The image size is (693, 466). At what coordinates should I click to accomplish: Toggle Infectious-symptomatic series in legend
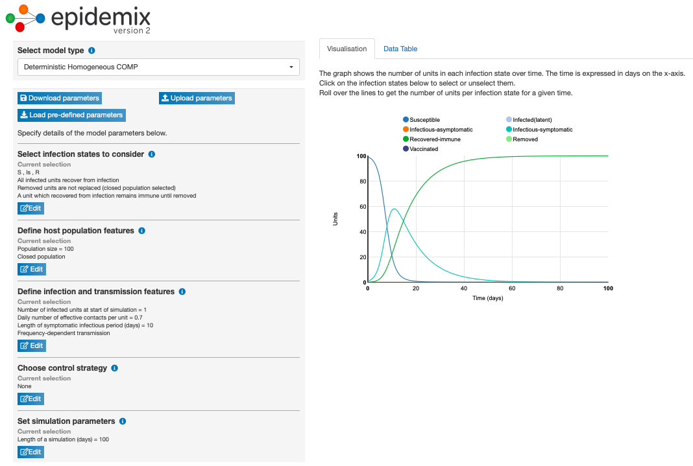click(x=542, y=130)
